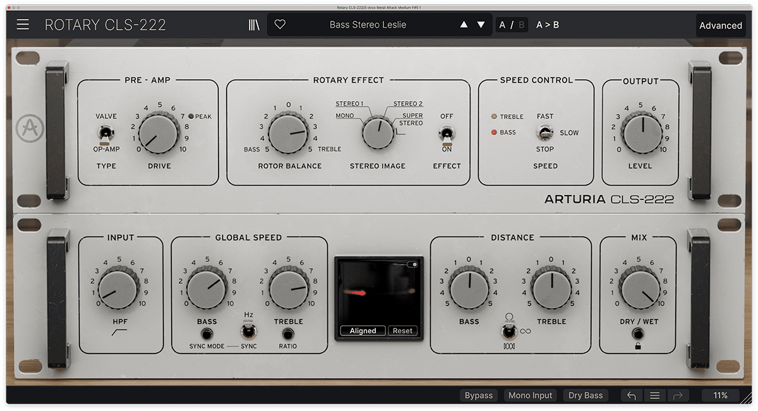Screen dimensions: 758x411
Task: Copy settings with A > B
Action: (548, 25)
